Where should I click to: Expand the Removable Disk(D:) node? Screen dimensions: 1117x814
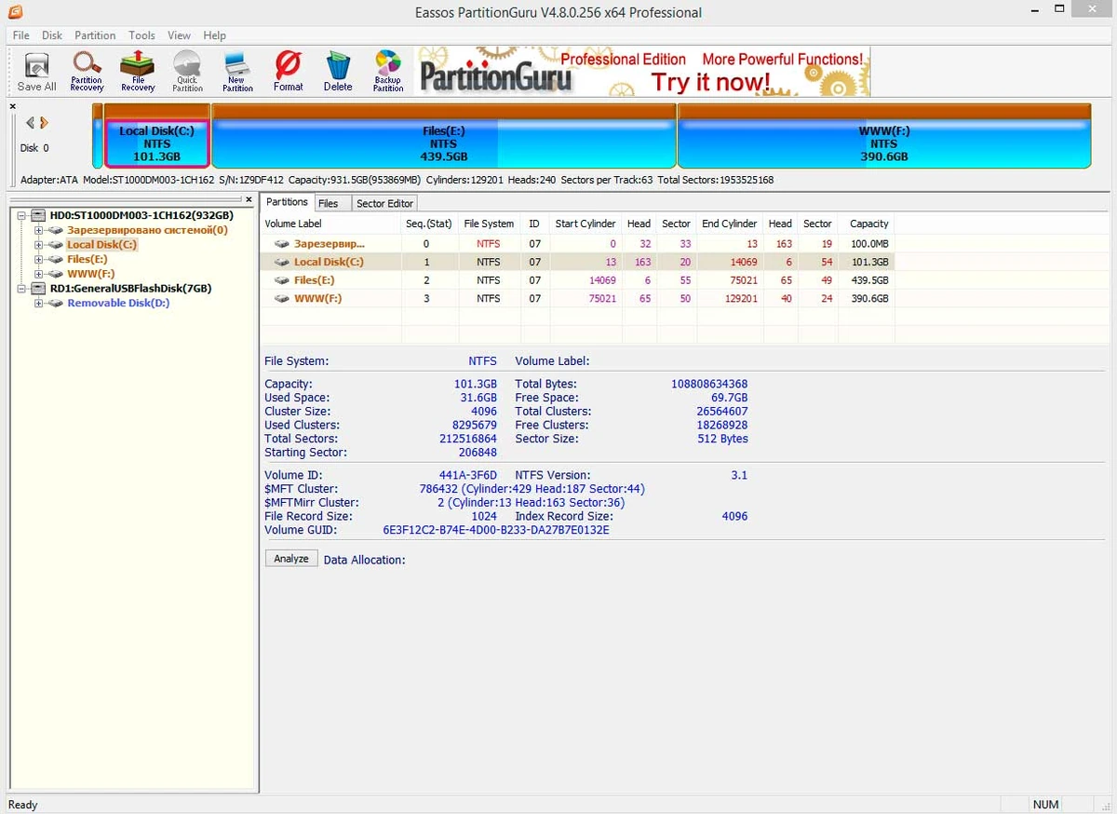tap(38, 304)
